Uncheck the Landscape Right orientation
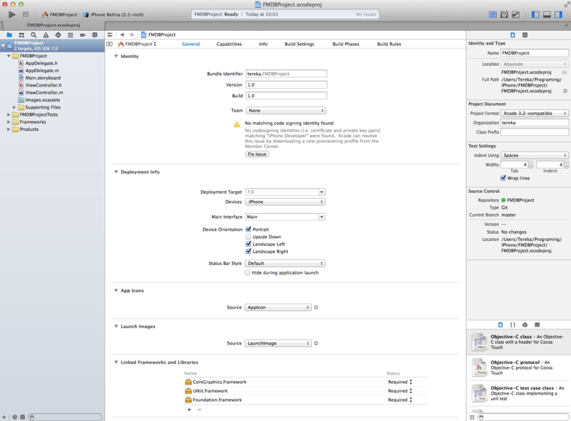The height and width of the screenshot is (421, 571). click(x=248, y=252)
